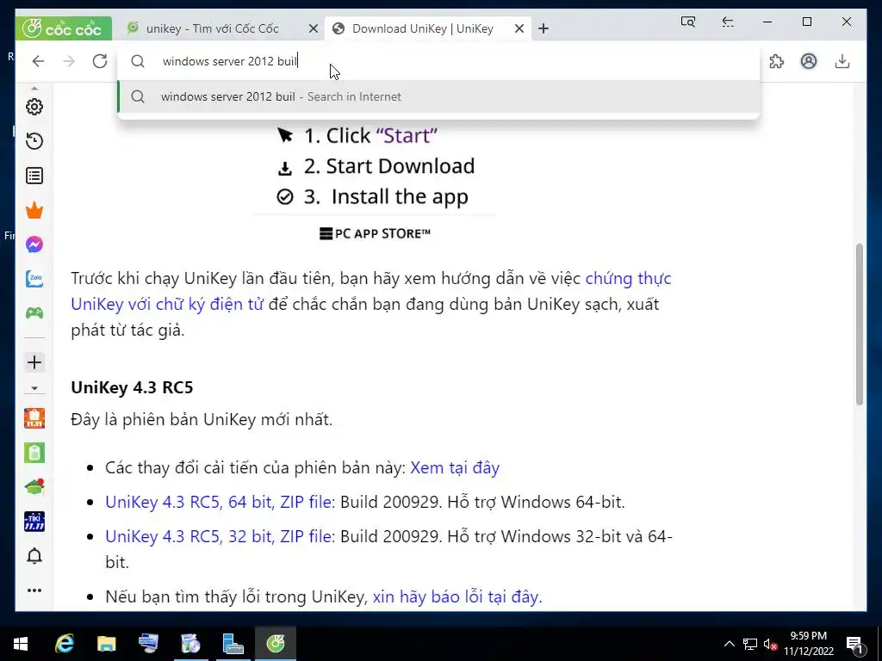Select the 'Download UniKey | UniKey' tab
The width and height of the screenshot is (882, 661).
(x=422, y=28)
